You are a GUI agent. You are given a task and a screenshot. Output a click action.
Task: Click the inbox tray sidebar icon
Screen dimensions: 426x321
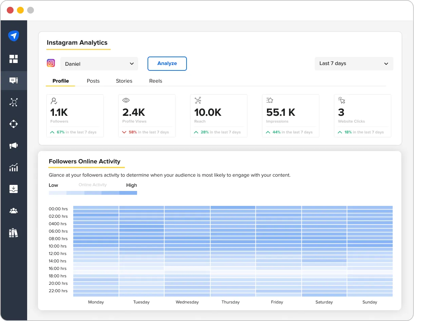point(14,189)
